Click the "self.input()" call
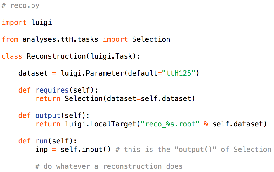 [86, 150]
